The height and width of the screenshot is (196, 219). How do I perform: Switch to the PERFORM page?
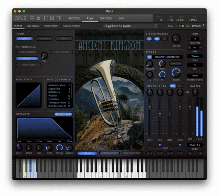pos(106,19)
